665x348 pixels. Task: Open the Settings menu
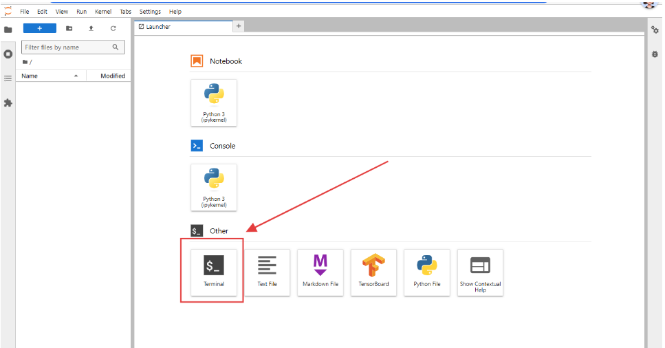[x=150, y=12]
